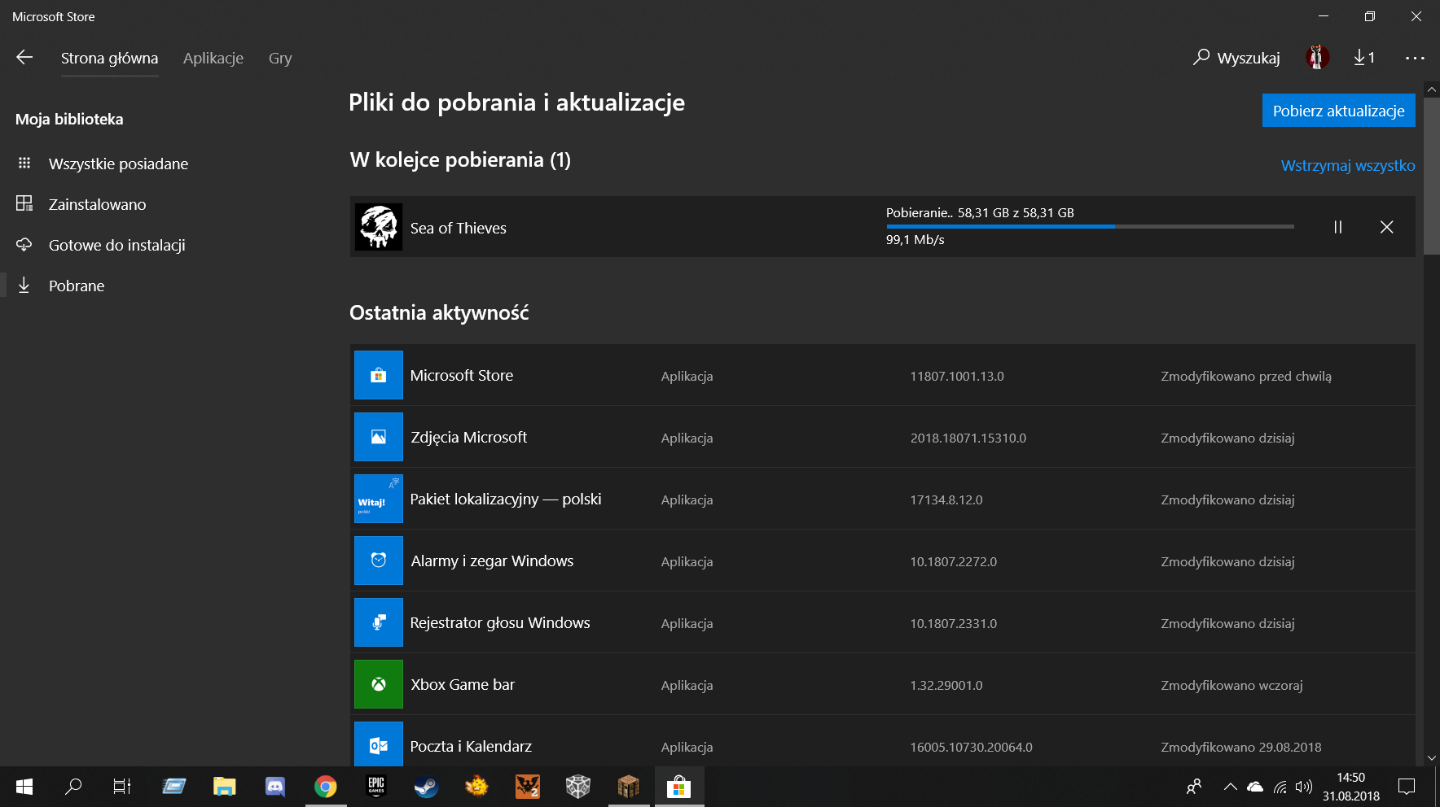
Task: Open Rejestrator głosu Windows entry
Action: (x=883, y=622)
